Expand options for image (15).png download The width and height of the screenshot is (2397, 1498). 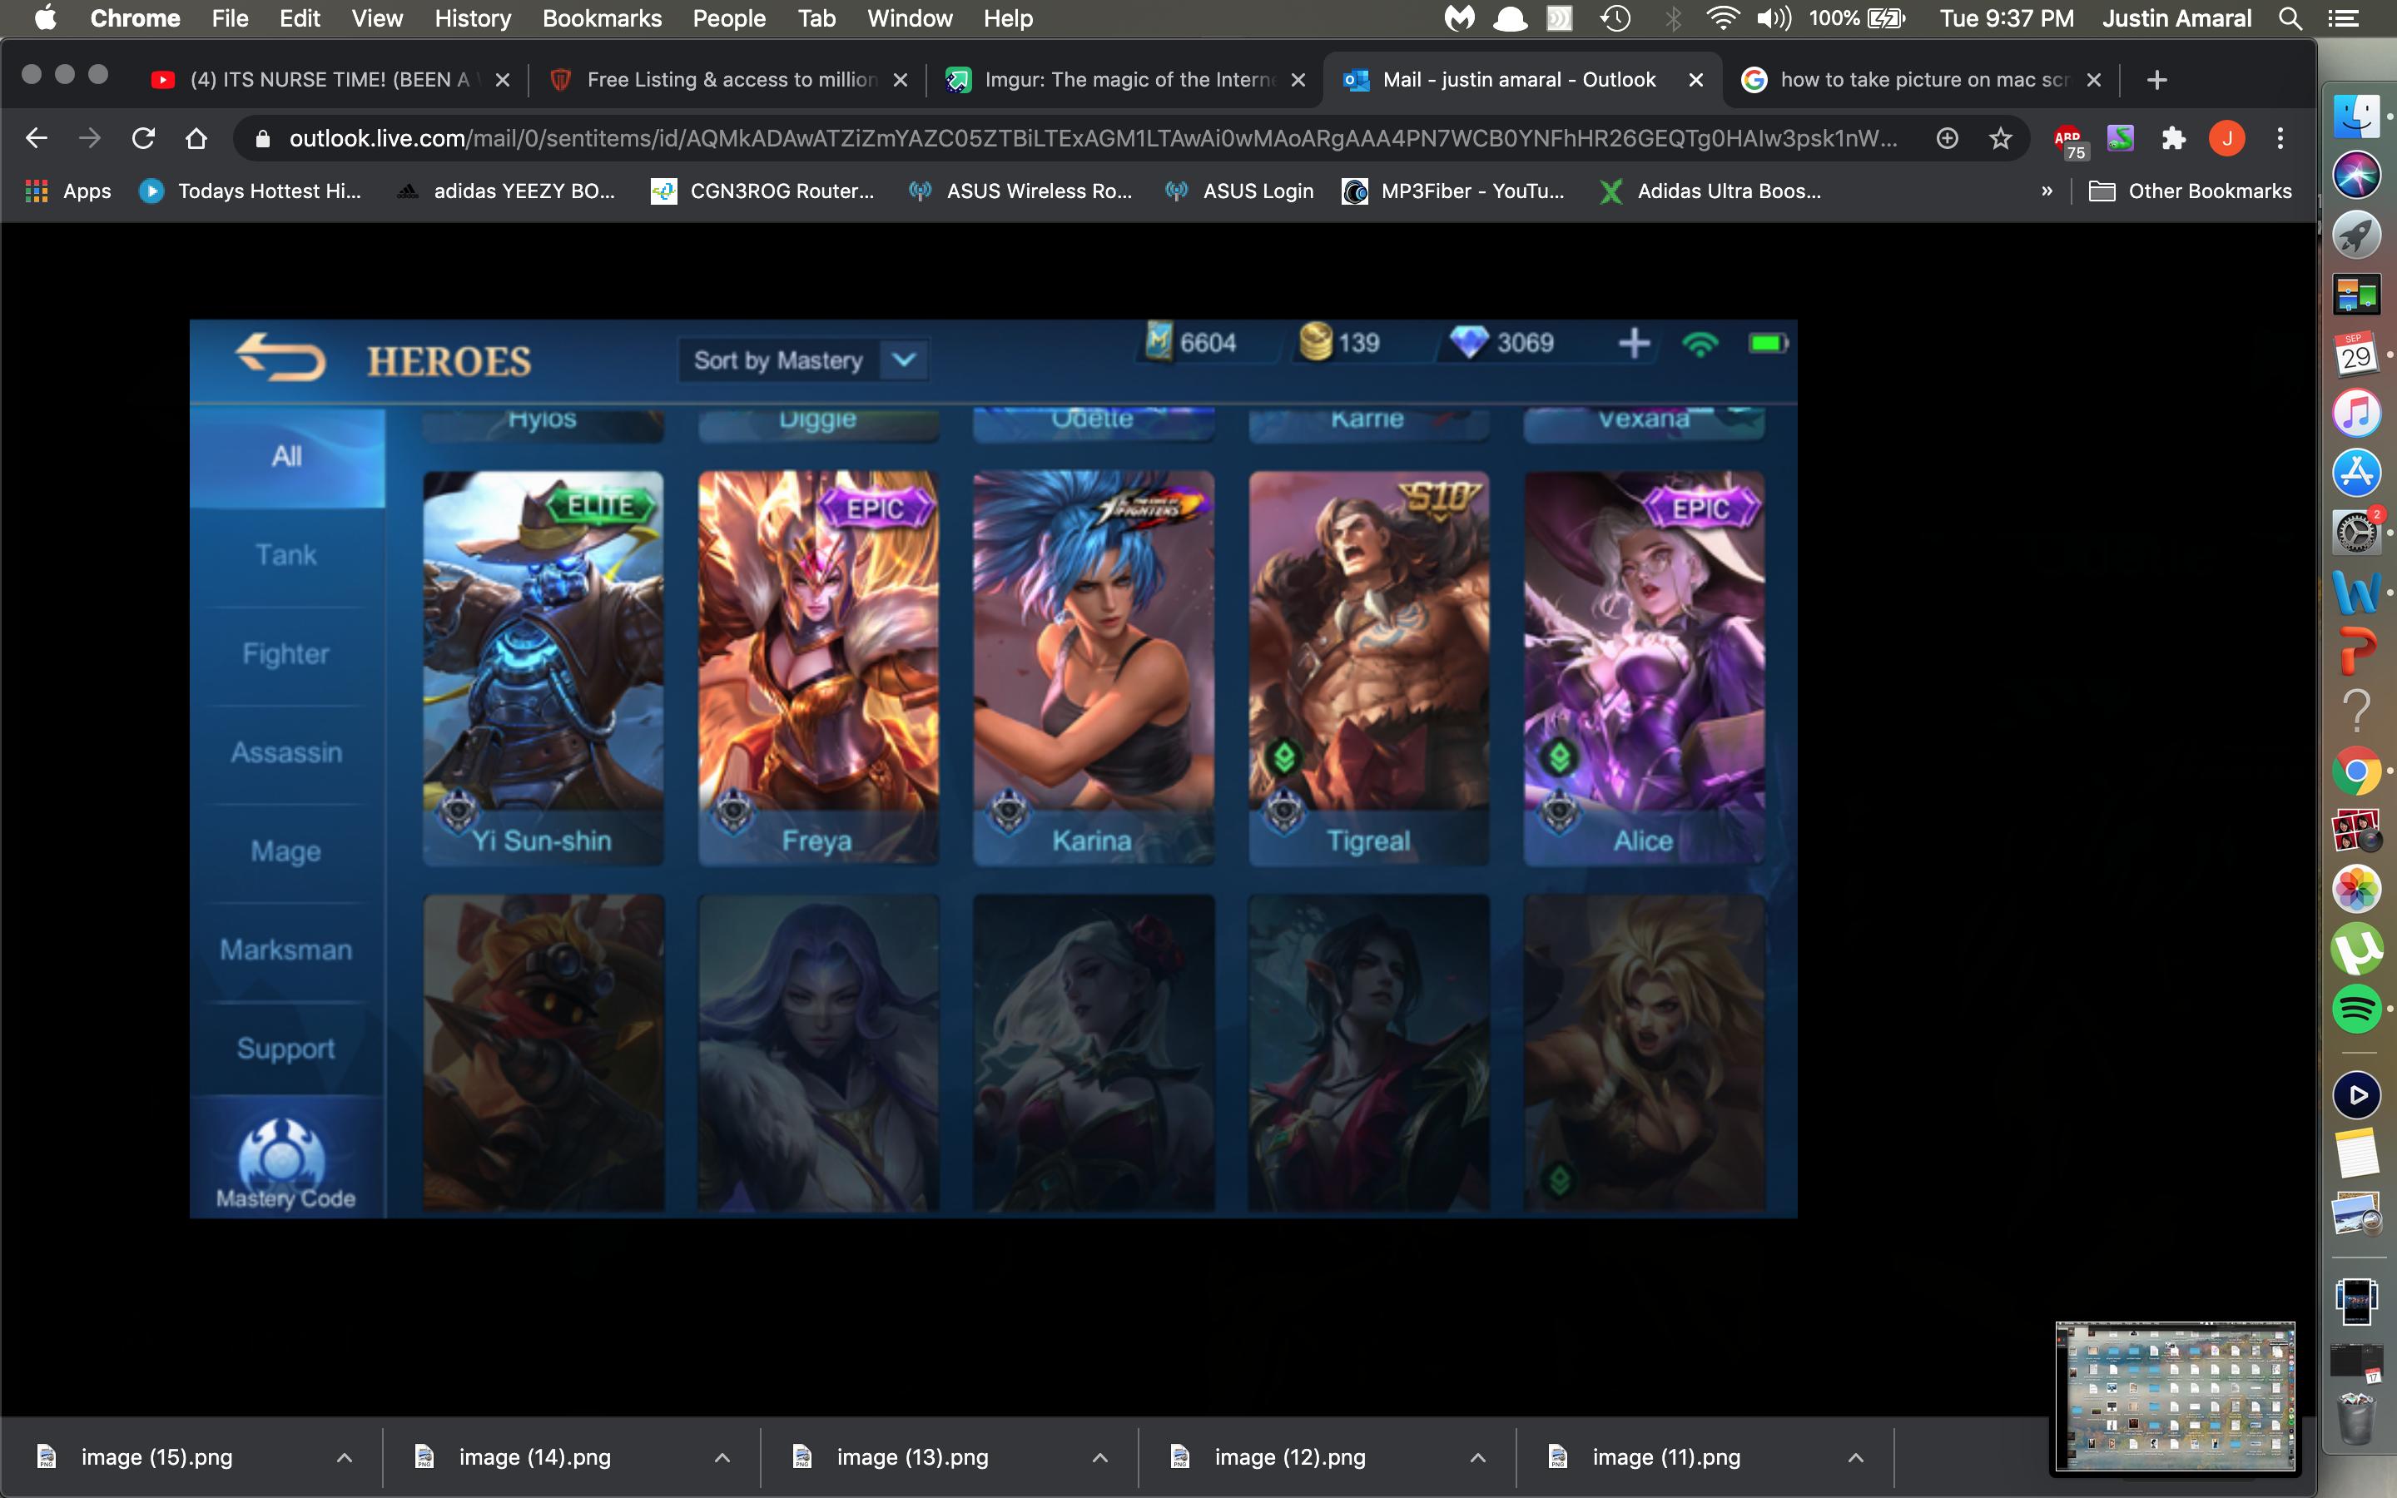[x=344, y=1457]
